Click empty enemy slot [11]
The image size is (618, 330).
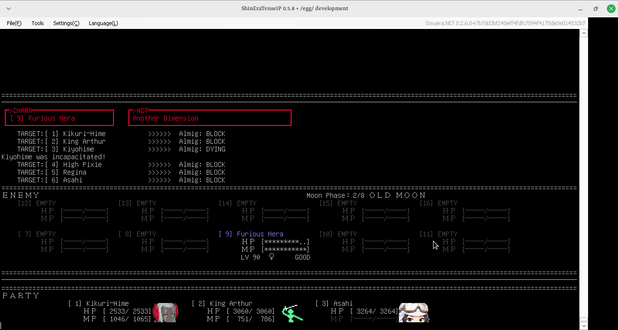[x=438, y=234]
